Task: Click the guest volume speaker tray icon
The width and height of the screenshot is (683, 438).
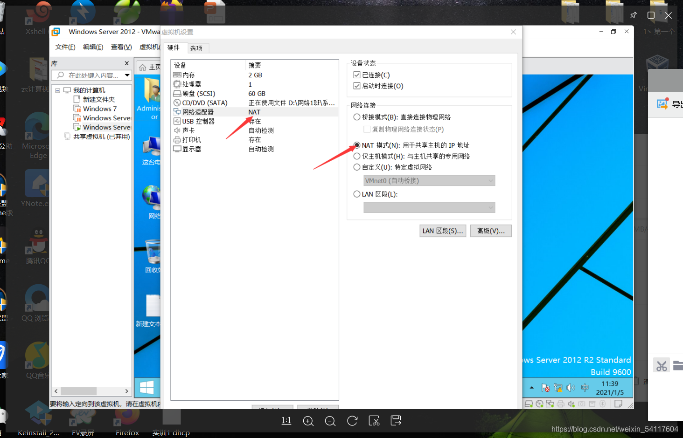Action: [571, 388]
